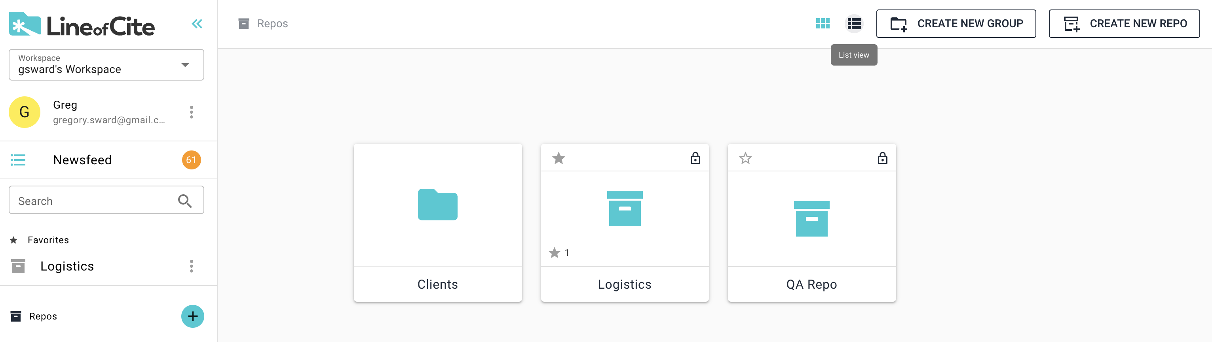Click lock icon on QA Repo card
The height and width of the screenshot is (342, 1212).
(x=882, y=159)
